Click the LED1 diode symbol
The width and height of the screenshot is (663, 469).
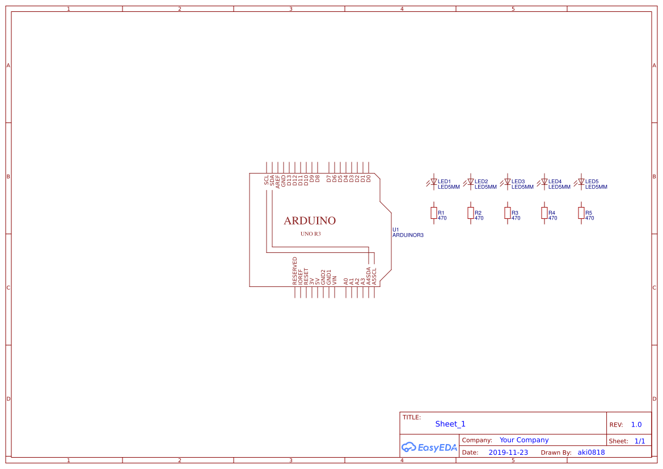(x=434, y=183)
